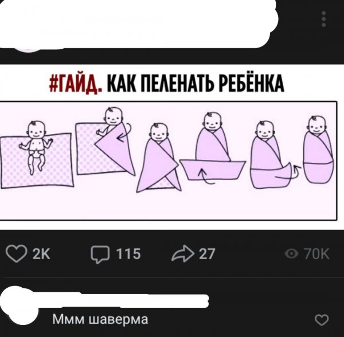
Task: Open comments via the speech bubble icon
Action: [100, 254]
